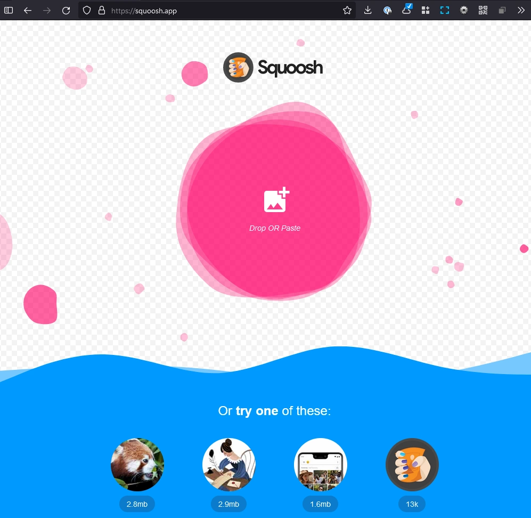Click the 13k size label
This screenshot has height=518, width=531.
tap(412, 504)
